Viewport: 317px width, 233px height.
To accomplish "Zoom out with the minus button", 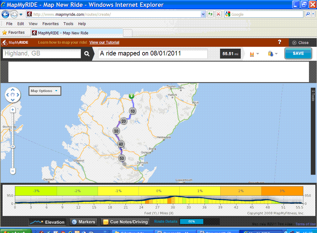I will (x=12, y=171).
